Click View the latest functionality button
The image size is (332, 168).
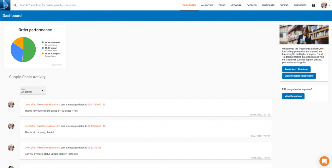click(x=299, y=76)
